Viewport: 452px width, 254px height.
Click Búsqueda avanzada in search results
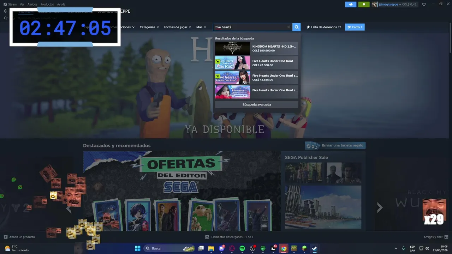pos(257,104)
